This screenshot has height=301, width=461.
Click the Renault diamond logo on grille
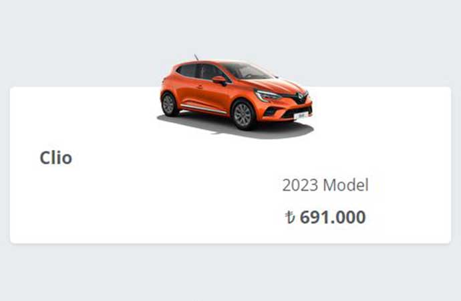coord(299,97)
